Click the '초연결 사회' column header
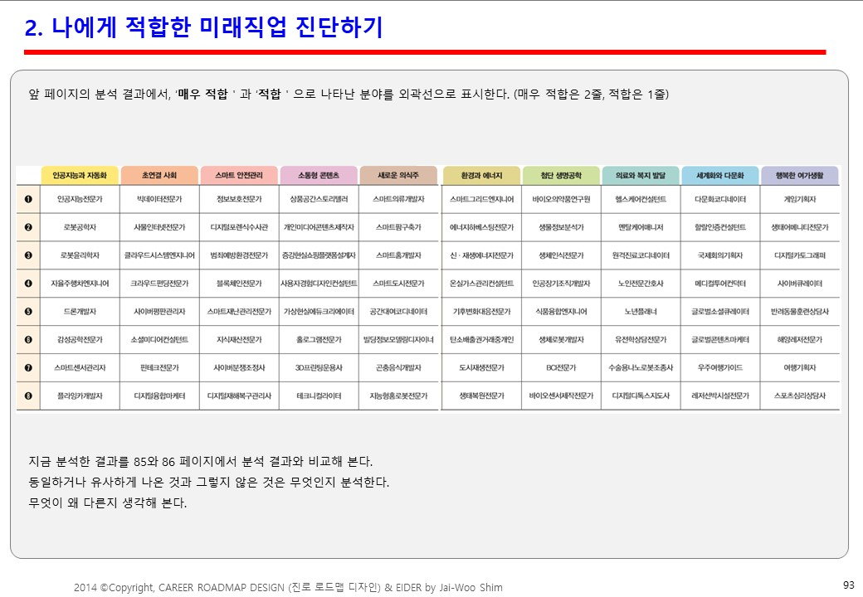The width and height of the screenshot is (863, 597). point(159,175)
